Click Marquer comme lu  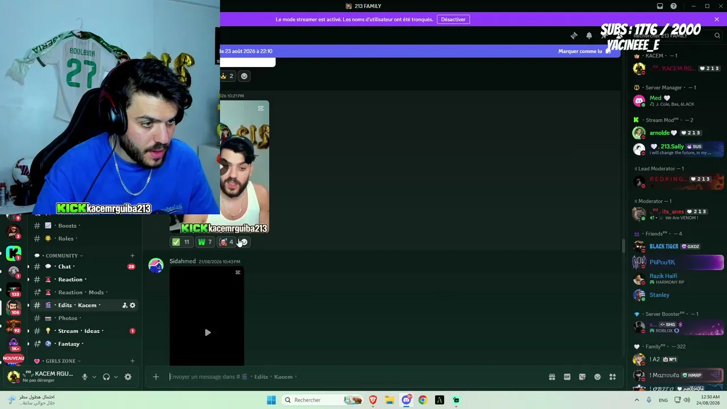(x=580, y=51)
